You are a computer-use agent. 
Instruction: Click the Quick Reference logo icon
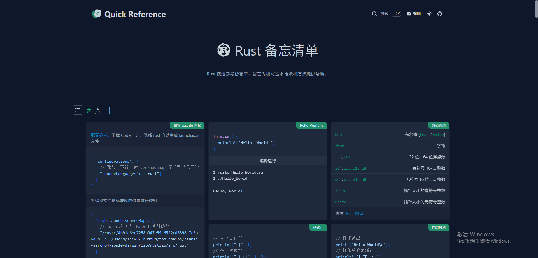[97, 14]
